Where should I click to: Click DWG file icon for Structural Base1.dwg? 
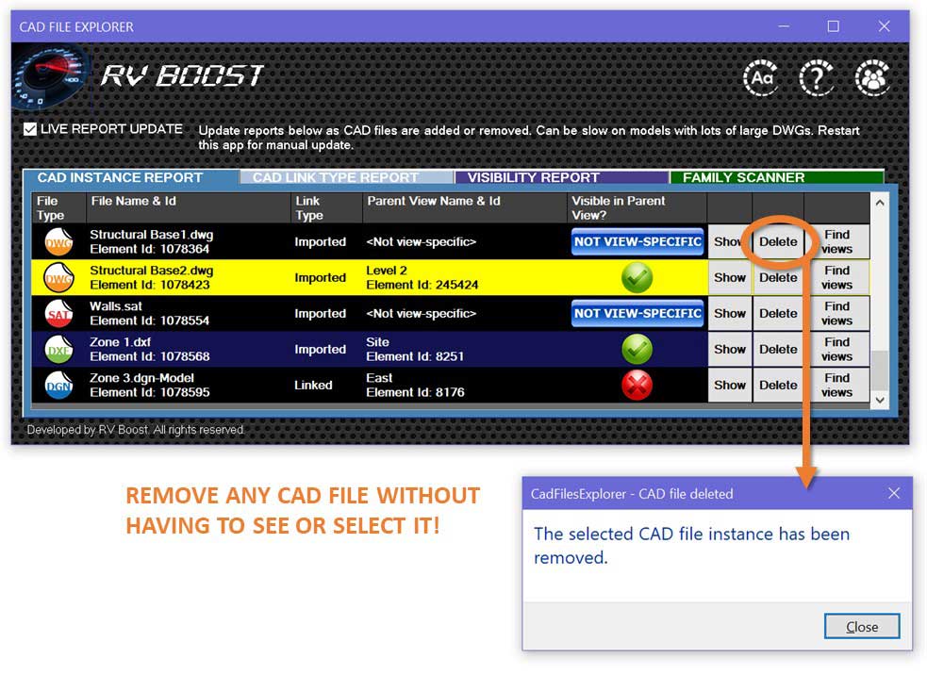[x=58, y=241]
